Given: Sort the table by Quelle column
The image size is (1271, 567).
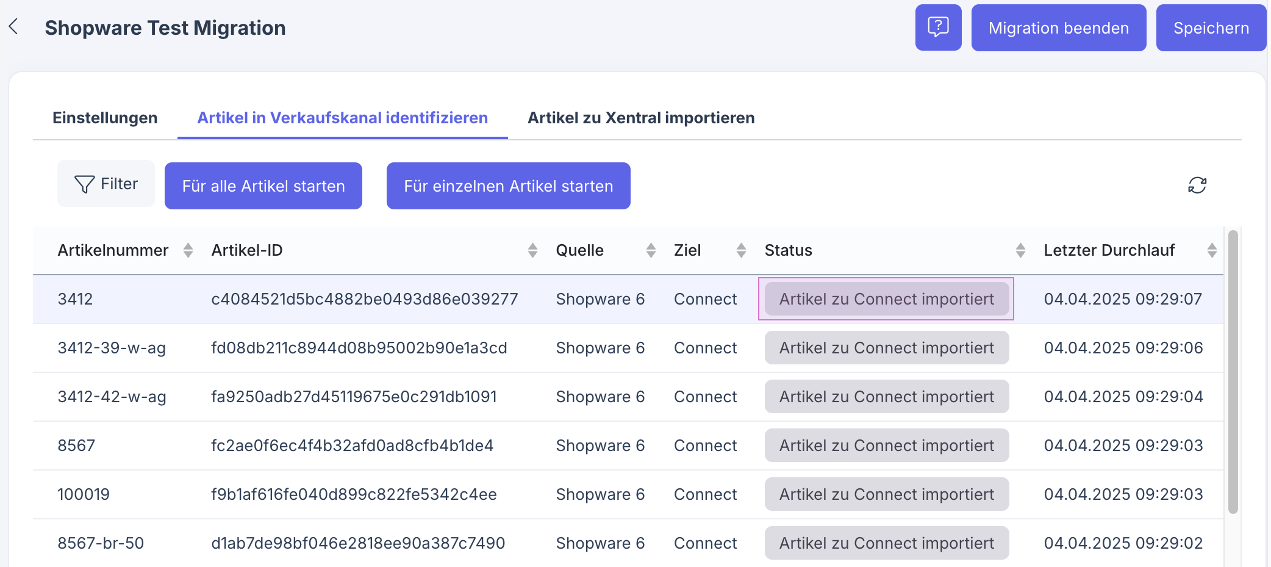Looking at the screenshot, I should click(650, 250).
